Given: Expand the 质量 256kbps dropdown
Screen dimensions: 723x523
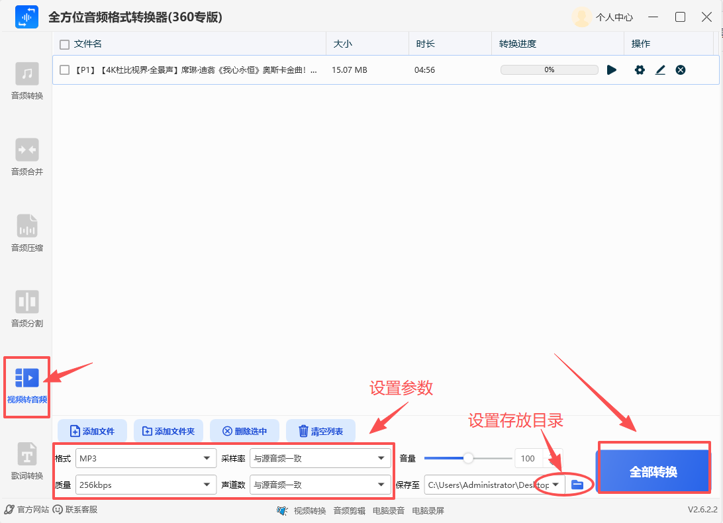Looking at the screenshot, I should [146, 484].
